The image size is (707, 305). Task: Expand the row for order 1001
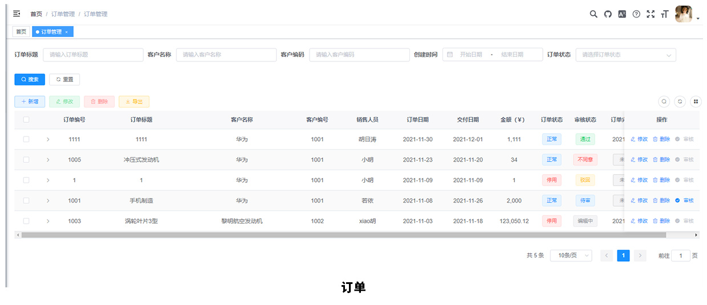tap(48, 200)
